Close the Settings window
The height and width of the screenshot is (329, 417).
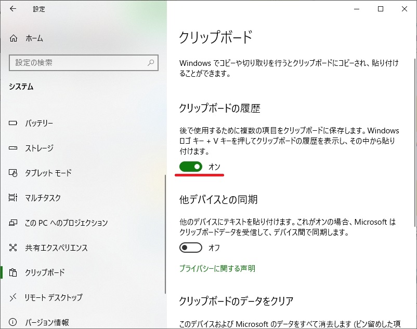point(405,9)
